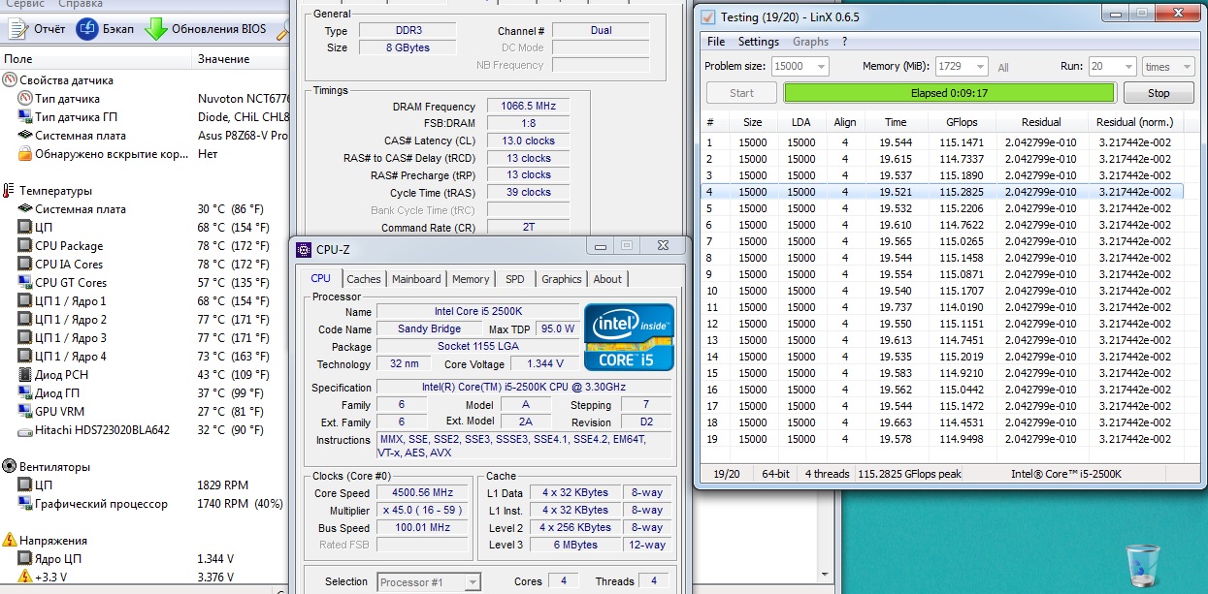
Task: Click the blue Бэкап backup icon
Action: [87, 29]
